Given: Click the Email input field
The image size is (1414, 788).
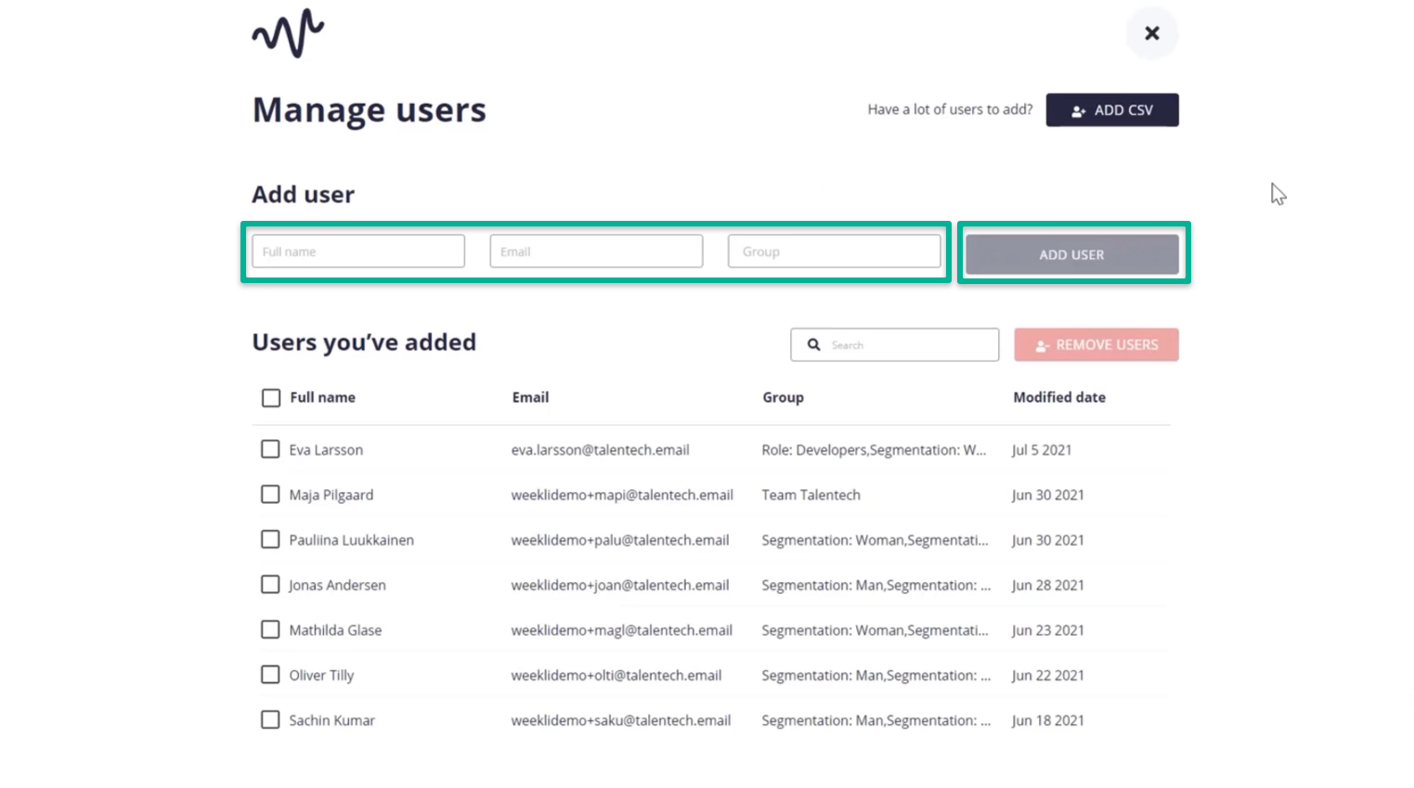Looking at the screenshot, I should point(596,252).
